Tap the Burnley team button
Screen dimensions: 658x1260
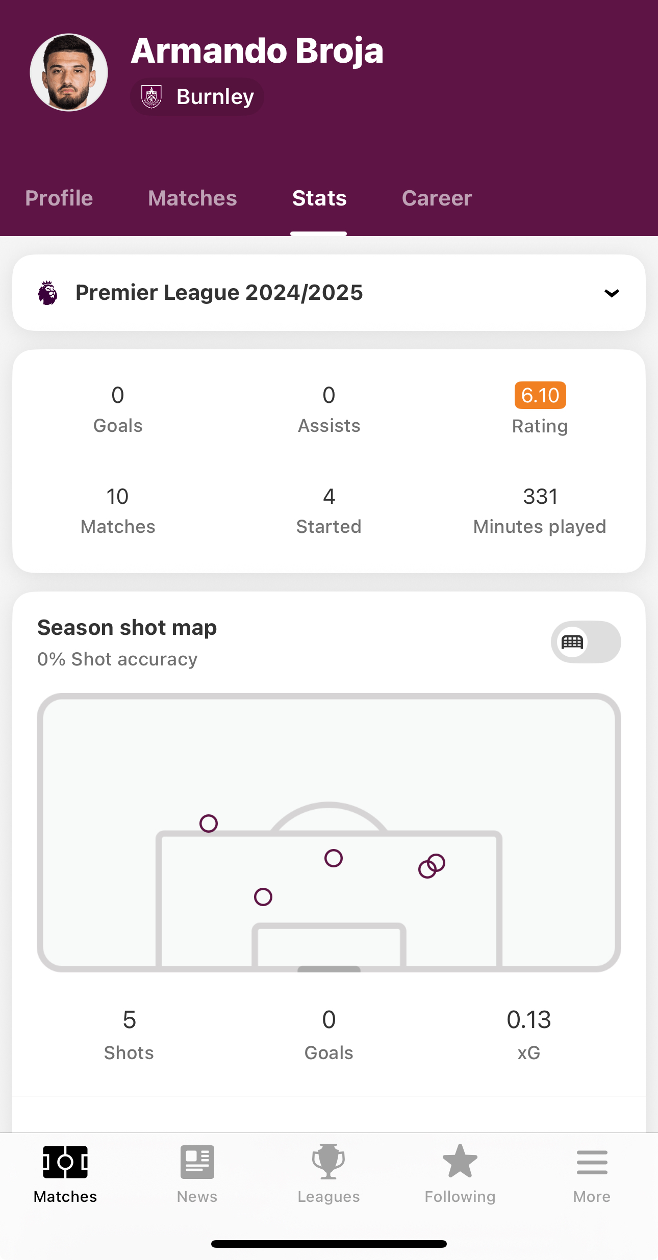[197, 96]
